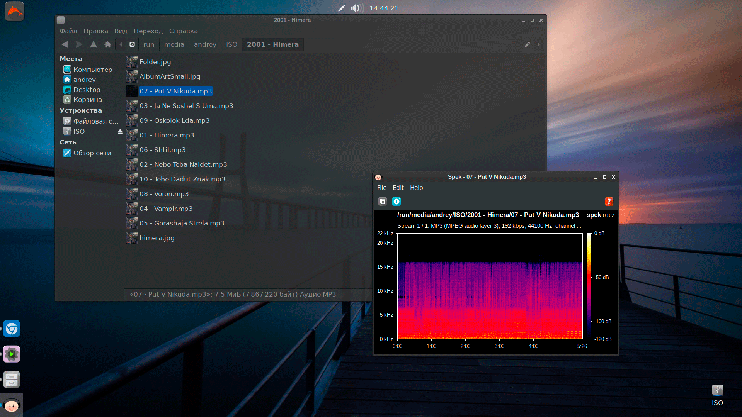Click the disk root path button

pos(132,44)
